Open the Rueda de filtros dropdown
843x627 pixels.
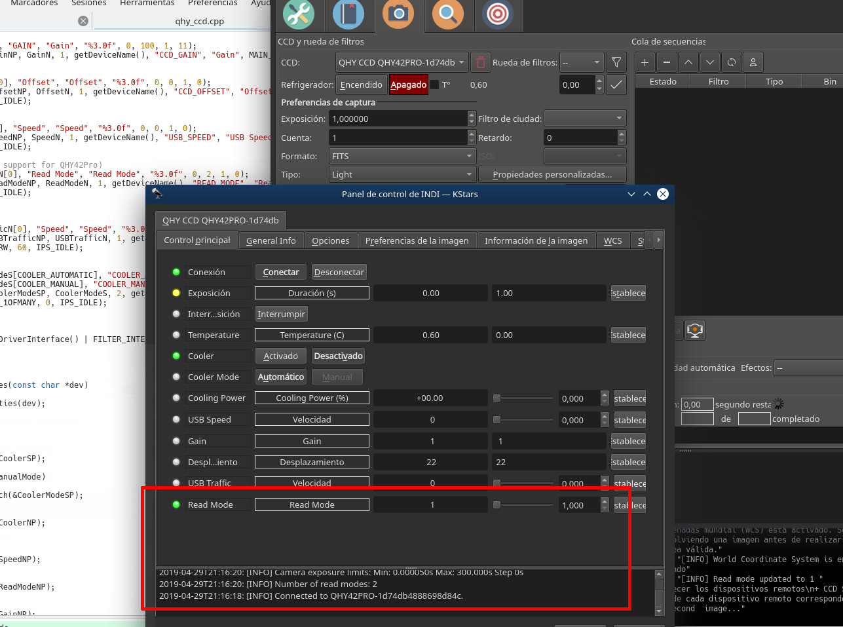tap(582, 62)
